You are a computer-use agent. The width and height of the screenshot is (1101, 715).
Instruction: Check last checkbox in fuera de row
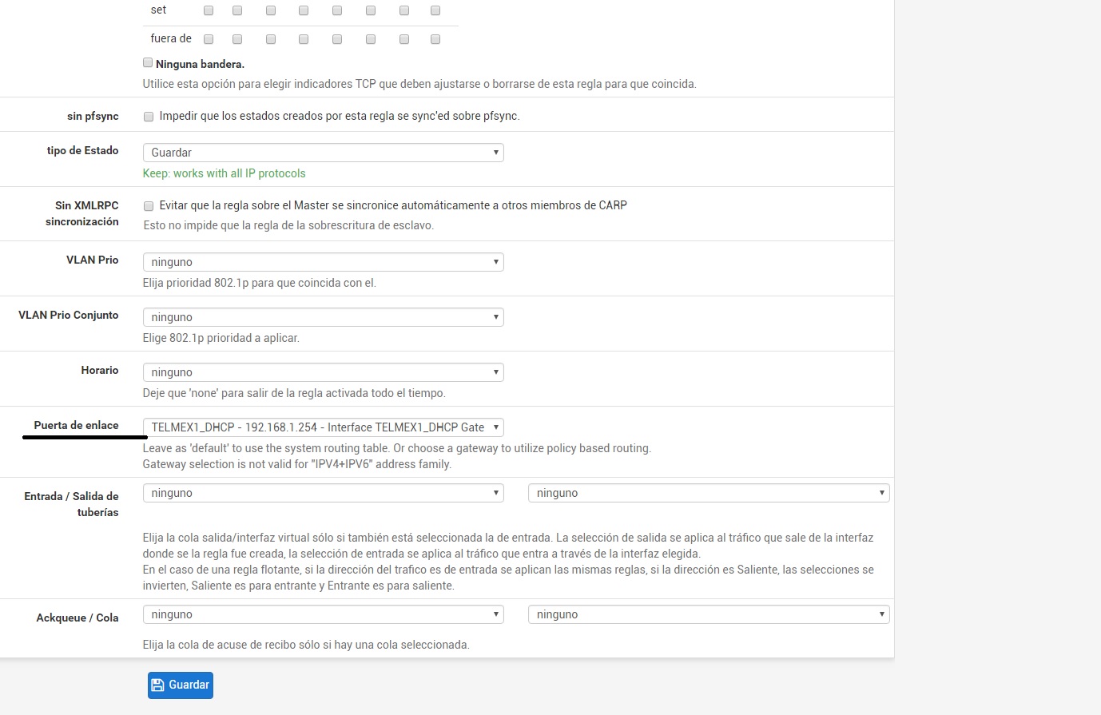click(435, 39)
